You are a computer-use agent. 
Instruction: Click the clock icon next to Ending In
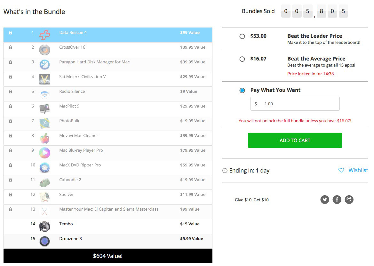(225, 171)
